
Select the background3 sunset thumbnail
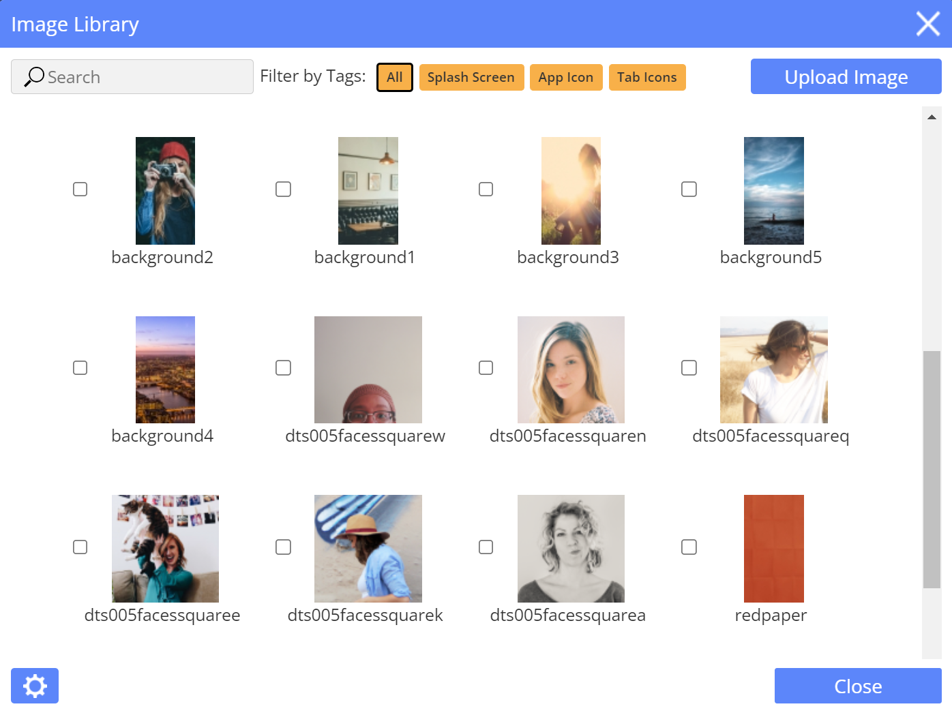(571, 191)
